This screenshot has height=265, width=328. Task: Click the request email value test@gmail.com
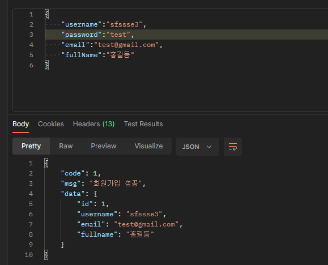pyautogui.click(x=126, y=45)
